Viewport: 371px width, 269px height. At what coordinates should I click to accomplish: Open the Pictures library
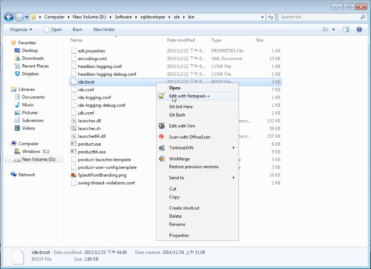coord(26,113)
